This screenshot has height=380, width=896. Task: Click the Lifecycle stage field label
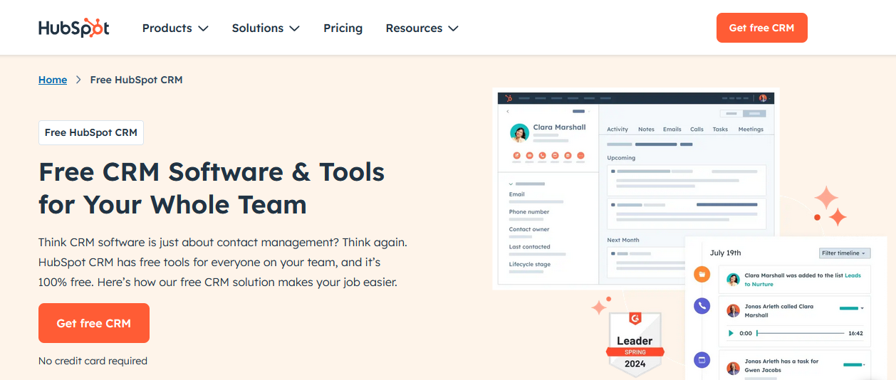pyautogui.click(x=530, y=264)
